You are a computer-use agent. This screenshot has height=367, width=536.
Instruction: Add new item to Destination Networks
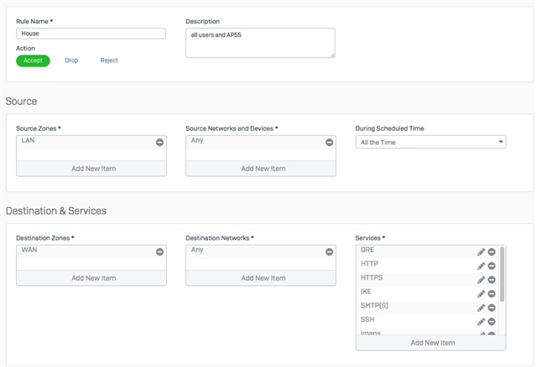click(261, 278)
